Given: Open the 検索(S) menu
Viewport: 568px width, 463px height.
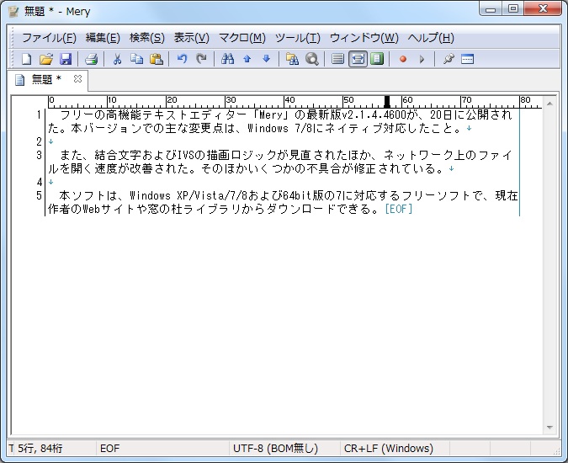Looking at the screenshot, I should (147, 38).
